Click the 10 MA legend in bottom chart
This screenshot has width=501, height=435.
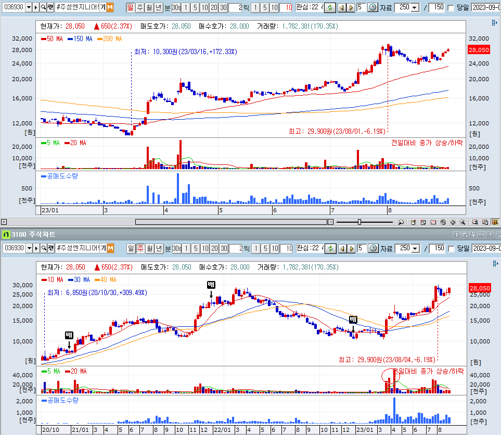click(53, 279)
